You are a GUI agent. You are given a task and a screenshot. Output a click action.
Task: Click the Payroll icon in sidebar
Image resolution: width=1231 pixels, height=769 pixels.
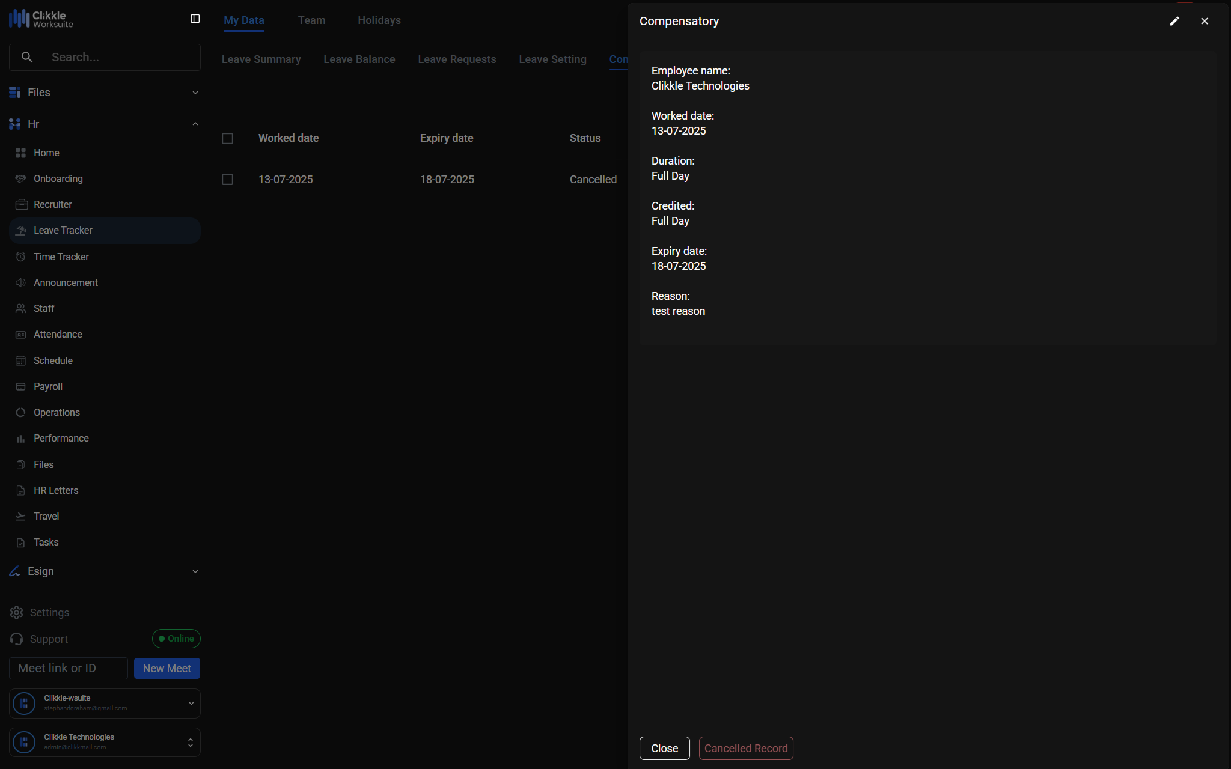21,386
